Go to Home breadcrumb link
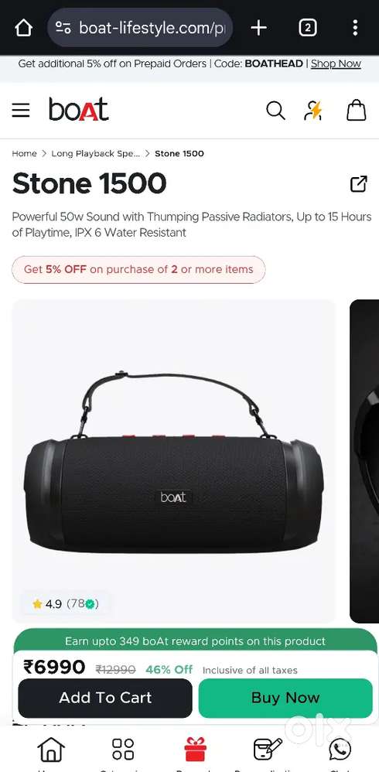Image resolution: width=379 pixels, height=772 pixels. (24, 154)
